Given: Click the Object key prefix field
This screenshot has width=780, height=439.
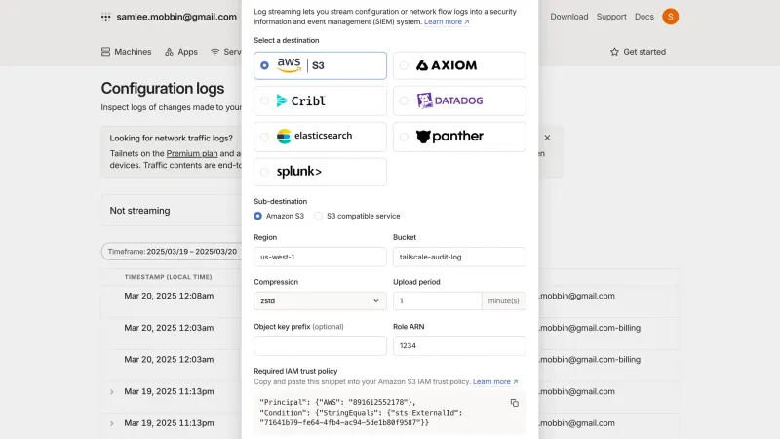Looking at the screenshot, I should (x=320, y=345).
